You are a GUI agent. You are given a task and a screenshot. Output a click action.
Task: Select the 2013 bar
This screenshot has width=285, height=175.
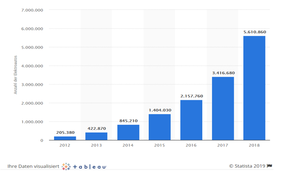pos(97,136)
